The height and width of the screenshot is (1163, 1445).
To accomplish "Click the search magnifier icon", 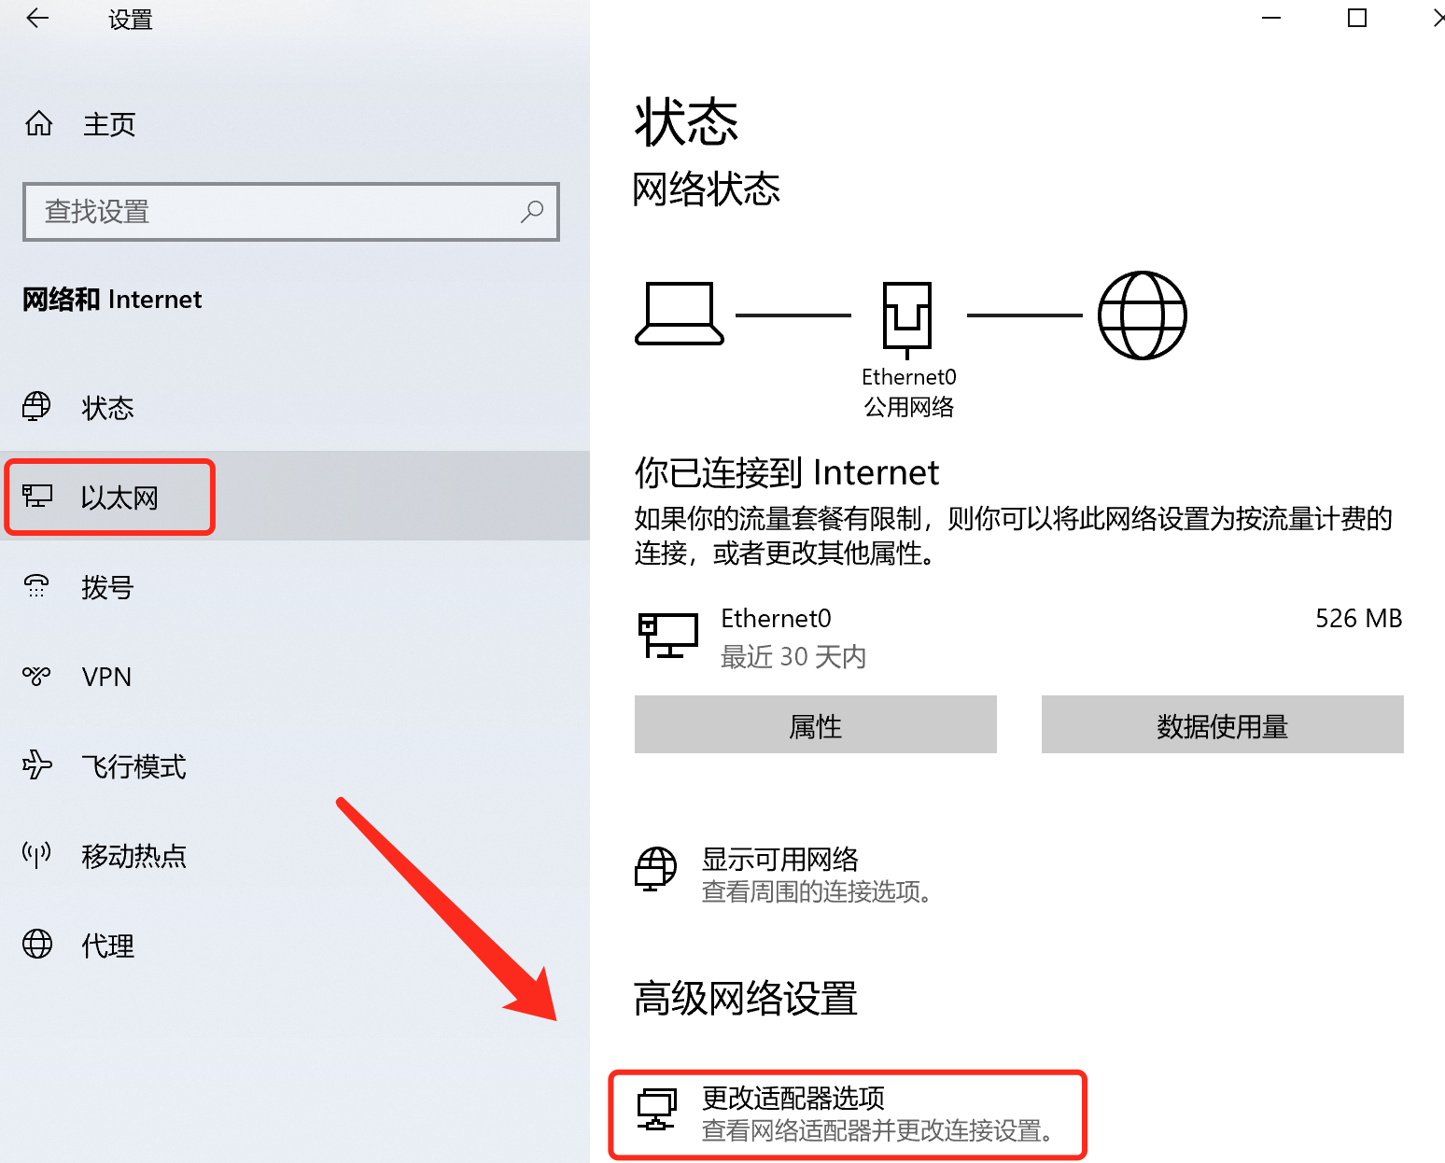I will (532, 212).
